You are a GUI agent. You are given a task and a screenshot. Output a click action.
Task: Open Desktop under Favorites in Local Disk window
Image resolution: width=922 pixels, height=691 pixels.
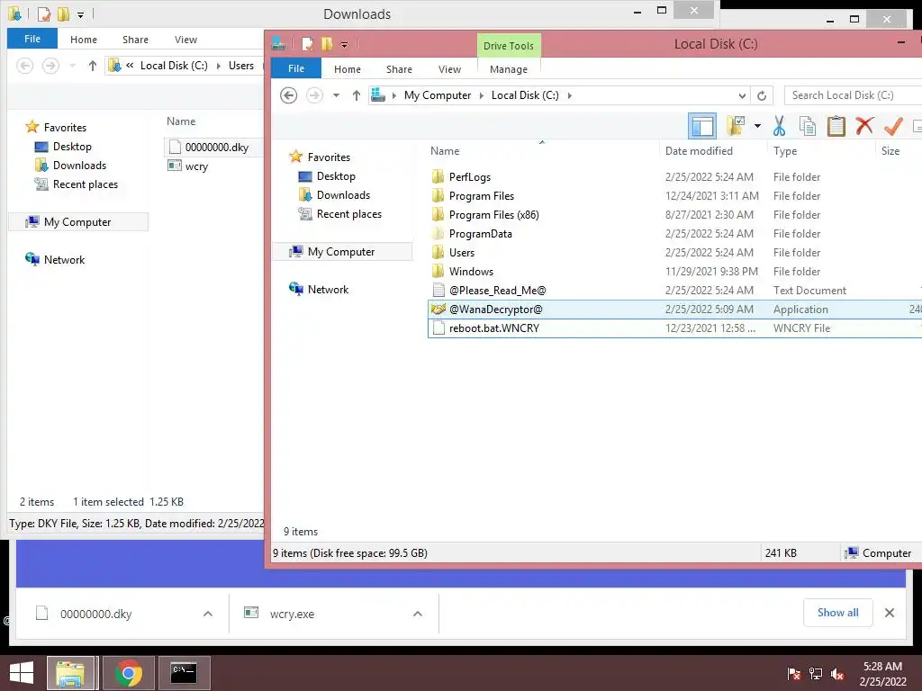(335, 175)
